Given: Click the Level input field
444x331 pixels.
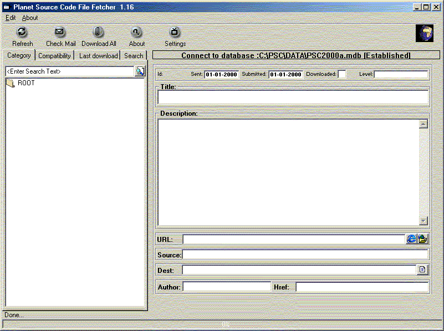Looking at the screenshot, I should [401, 74].
